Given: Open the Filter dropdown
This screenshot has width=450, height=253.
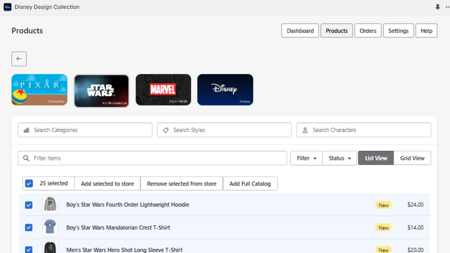Looking at the screenshot, I should (306, 158).
